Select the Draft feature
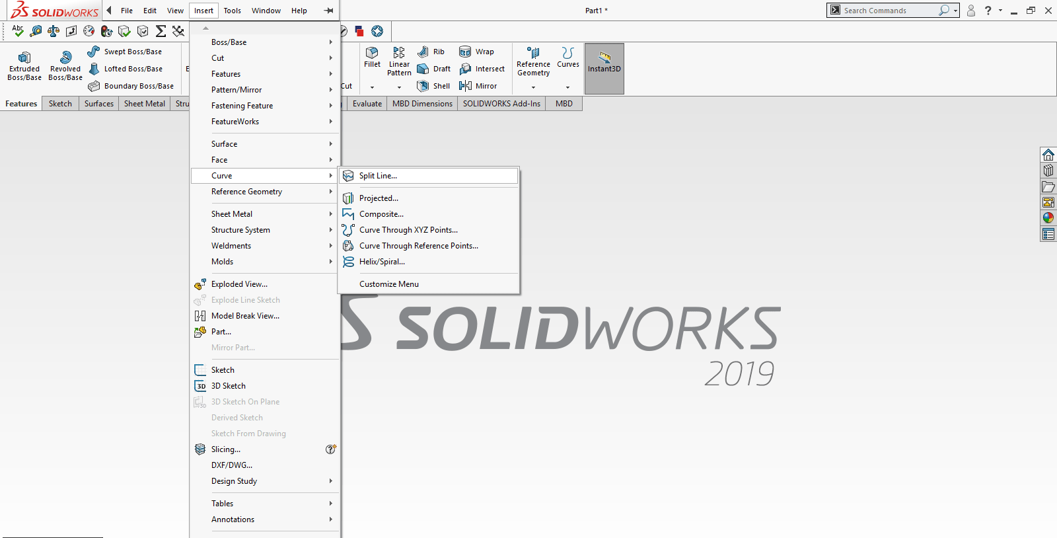This screenshot has height=538, width=1057. (x=434, y=69)
